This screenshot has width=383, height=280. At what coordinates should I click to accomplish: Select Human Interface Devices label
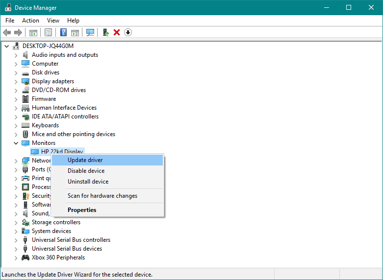coord(64,108)
